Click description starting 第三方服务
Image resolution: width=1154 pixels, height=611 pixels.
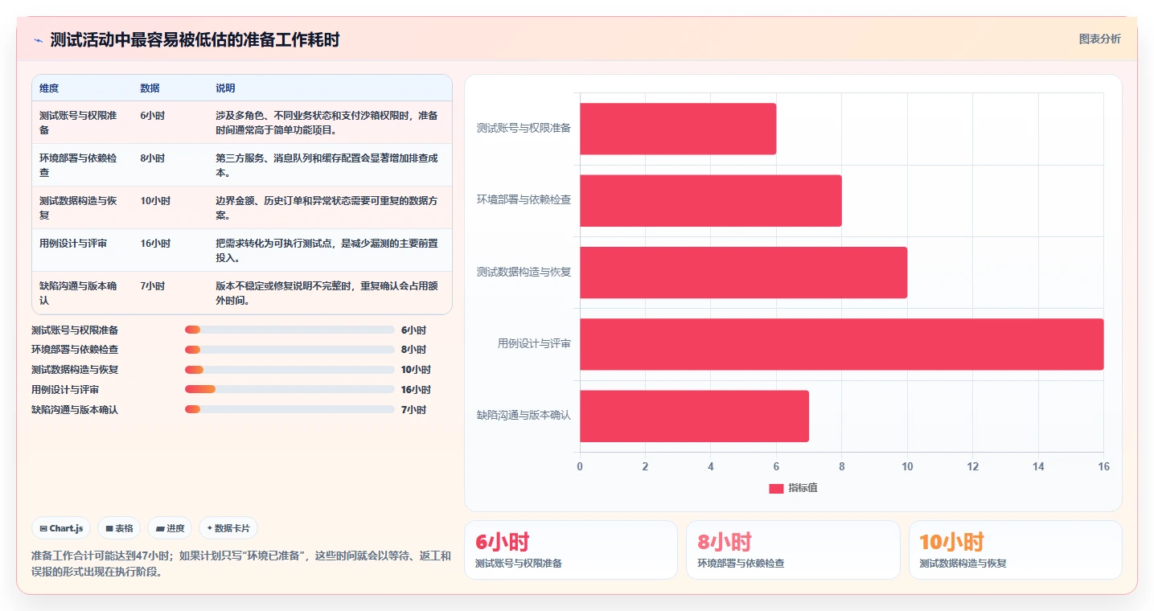point(327,165)
